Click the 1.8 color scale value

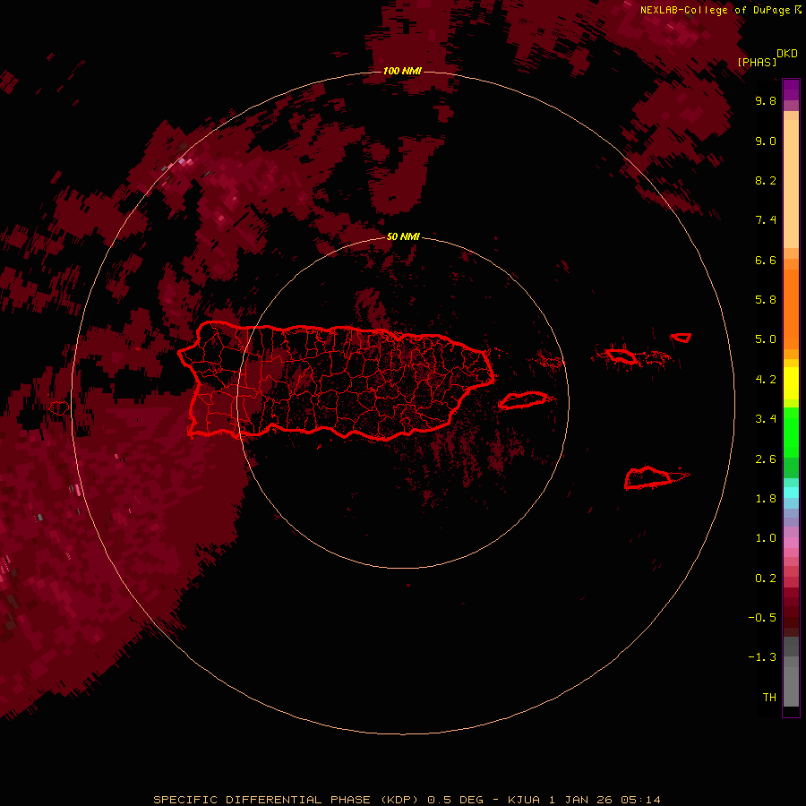point(766,499)
